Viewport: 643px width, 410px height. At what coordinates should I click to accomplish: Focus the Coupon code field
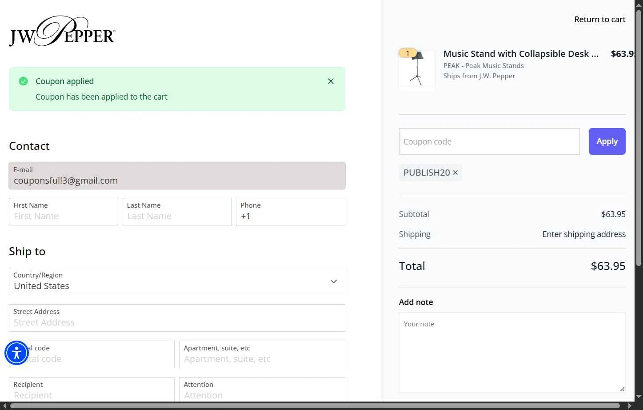click(x=489, y=141)
